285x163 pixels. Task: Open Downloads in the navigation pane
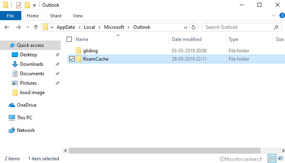coord(32,64)
